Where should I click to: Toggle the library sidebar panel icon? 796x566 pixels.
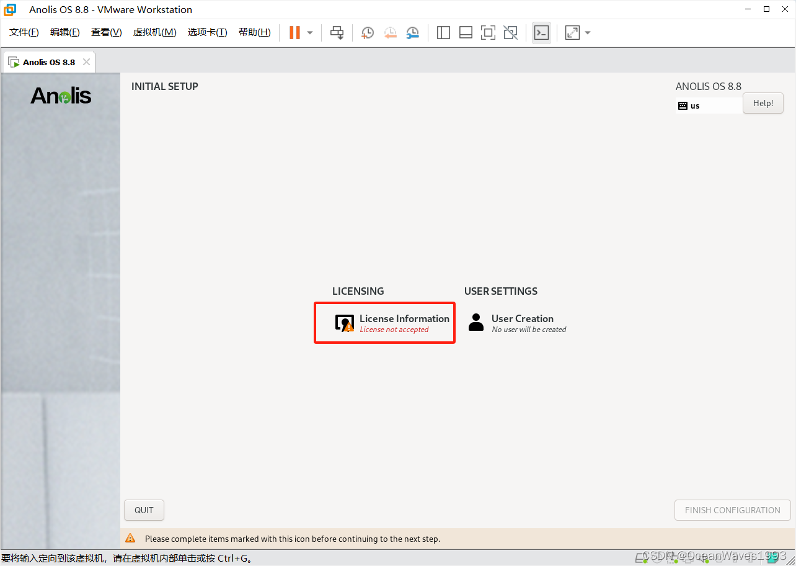pyautogui.click(x=443, y=32)
